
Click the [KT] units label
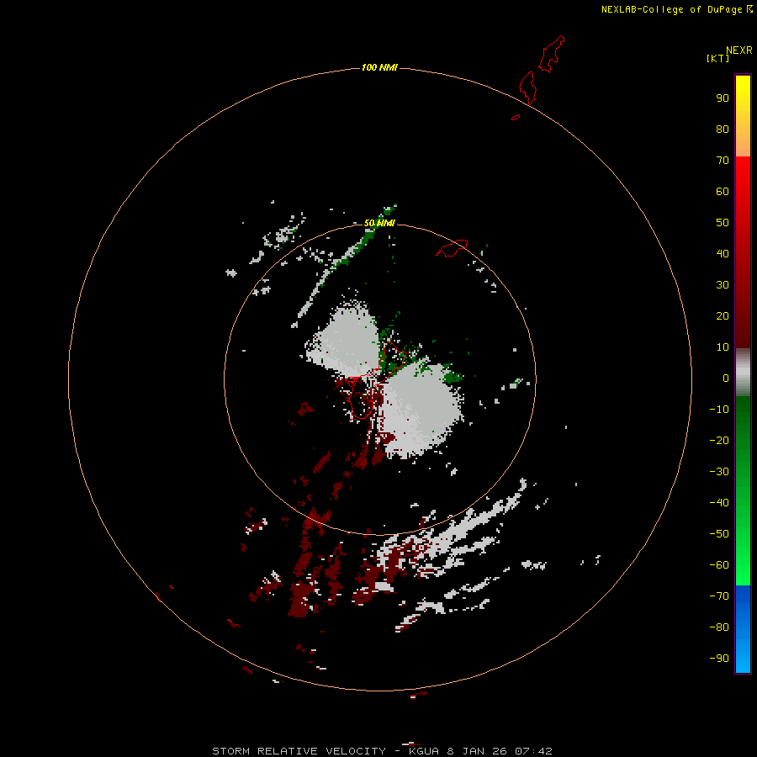click(717, 58)
